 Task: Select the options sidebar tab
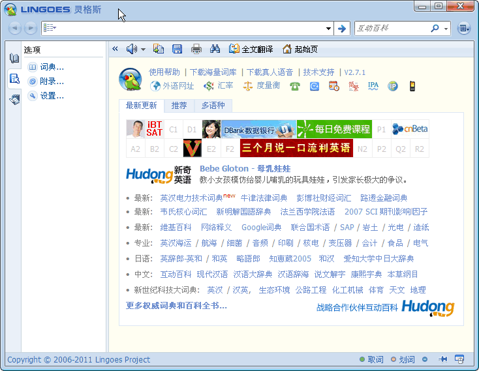pyautogui.click(x=14, y=79)
